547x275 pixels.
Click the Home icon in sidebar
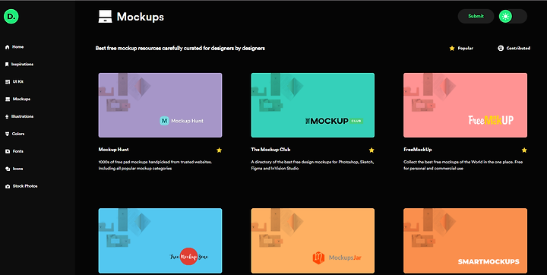pos(8,47)
